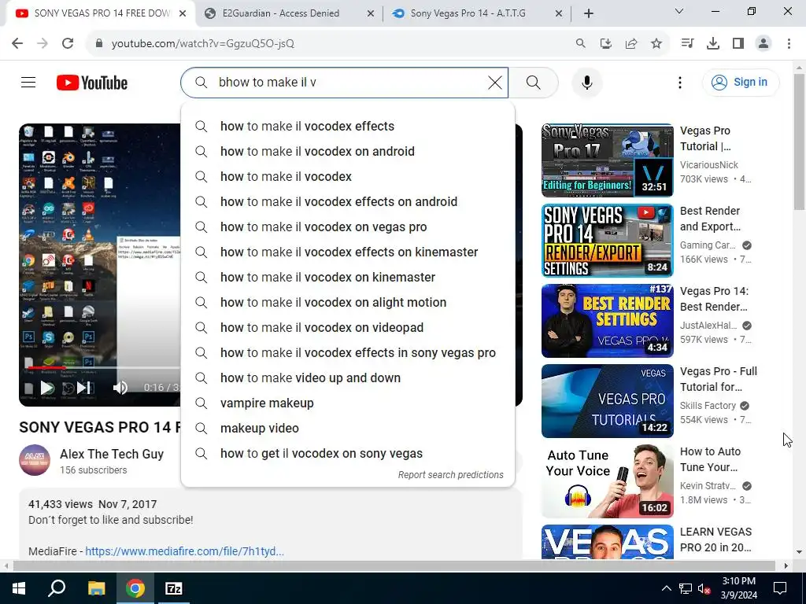Screen dimensions: 806x604
Task: Click the address bar URL
Action: coord(203,44)
